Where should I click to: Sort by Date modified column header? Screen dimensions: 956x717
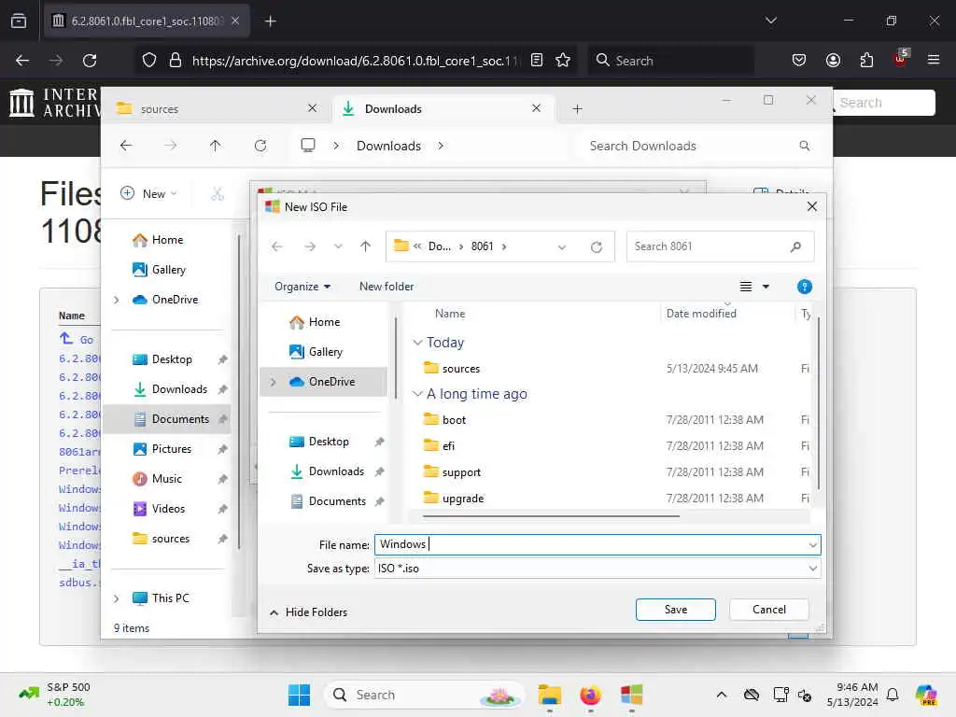pos(701,314)
